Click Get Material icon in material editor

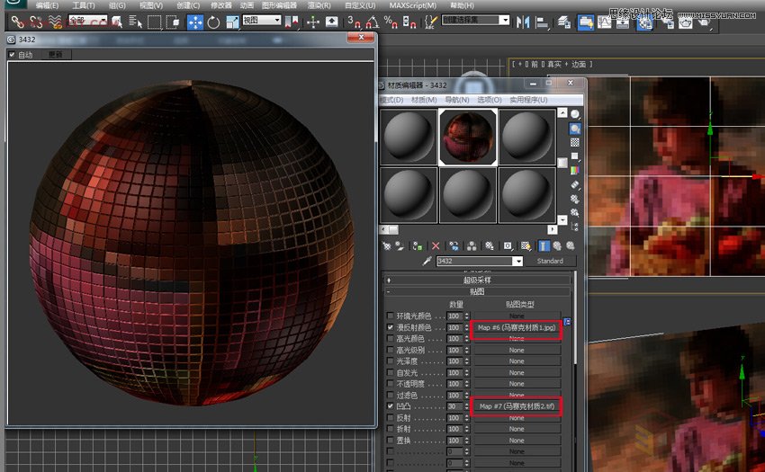click(387, 246)
